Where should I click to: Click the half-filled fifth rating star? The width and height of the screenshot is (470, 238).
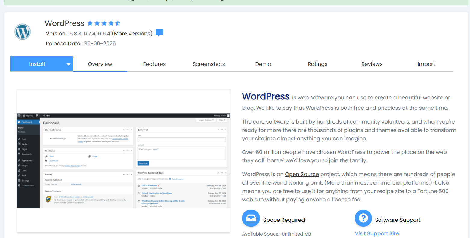pyautogui.click(x=118, y=23)
